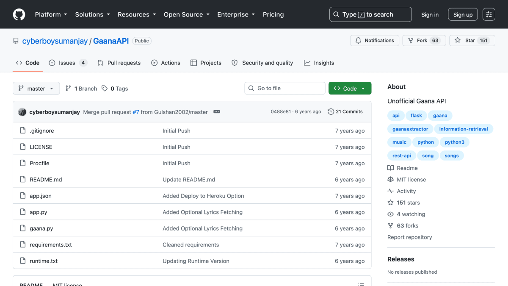Expand the Enterprise menu
This screenshot has height=286, width=508.
(236, 14)
